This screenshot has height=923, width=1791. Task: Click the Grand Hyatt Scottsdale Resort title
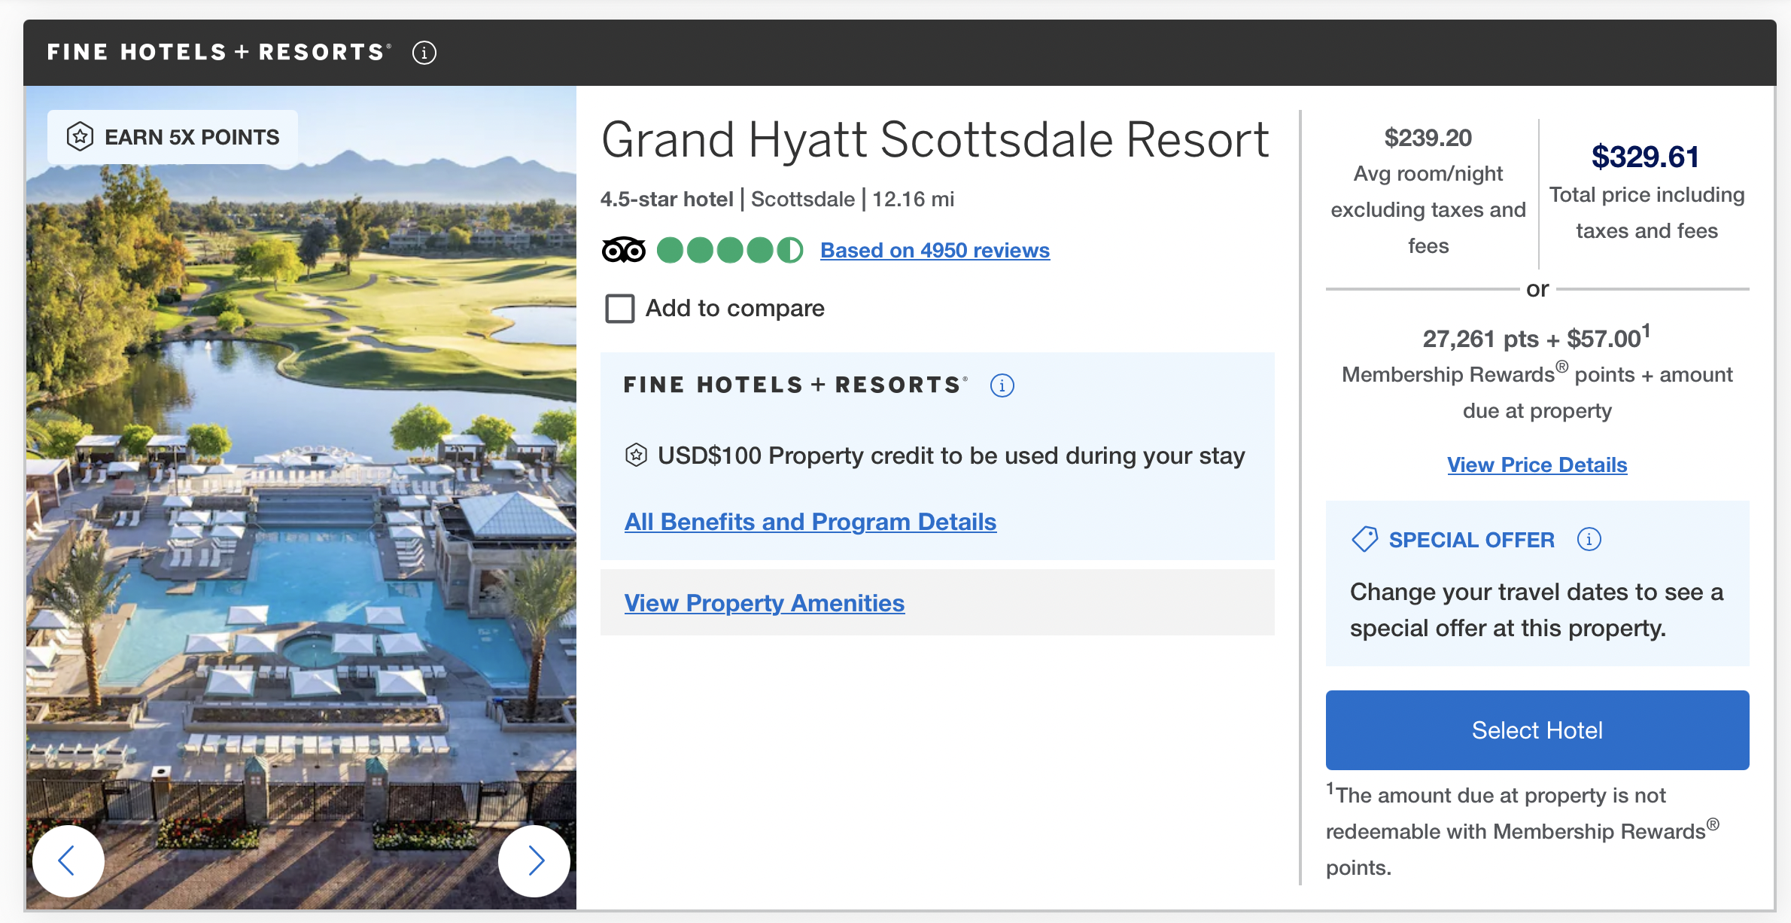[935, 140]
